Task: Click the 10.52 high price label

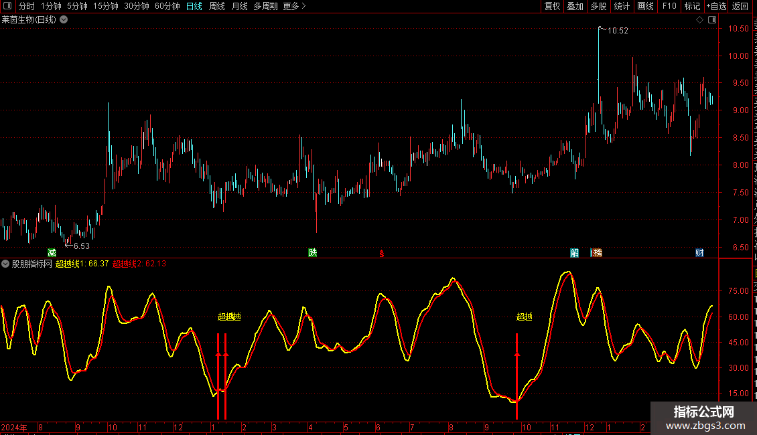Action: [618, 31]
